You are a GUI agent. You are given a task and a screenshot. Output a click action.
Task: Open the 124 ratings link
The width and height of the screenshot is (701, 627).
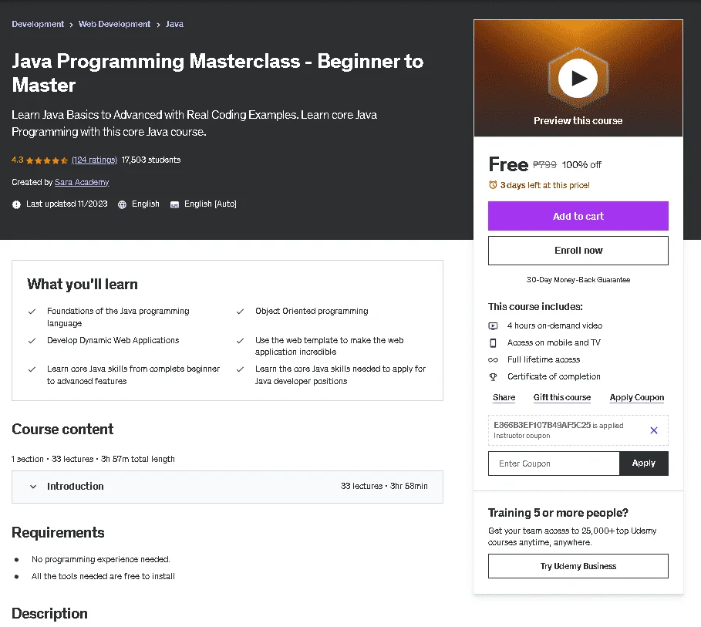[x=94, y=160]
